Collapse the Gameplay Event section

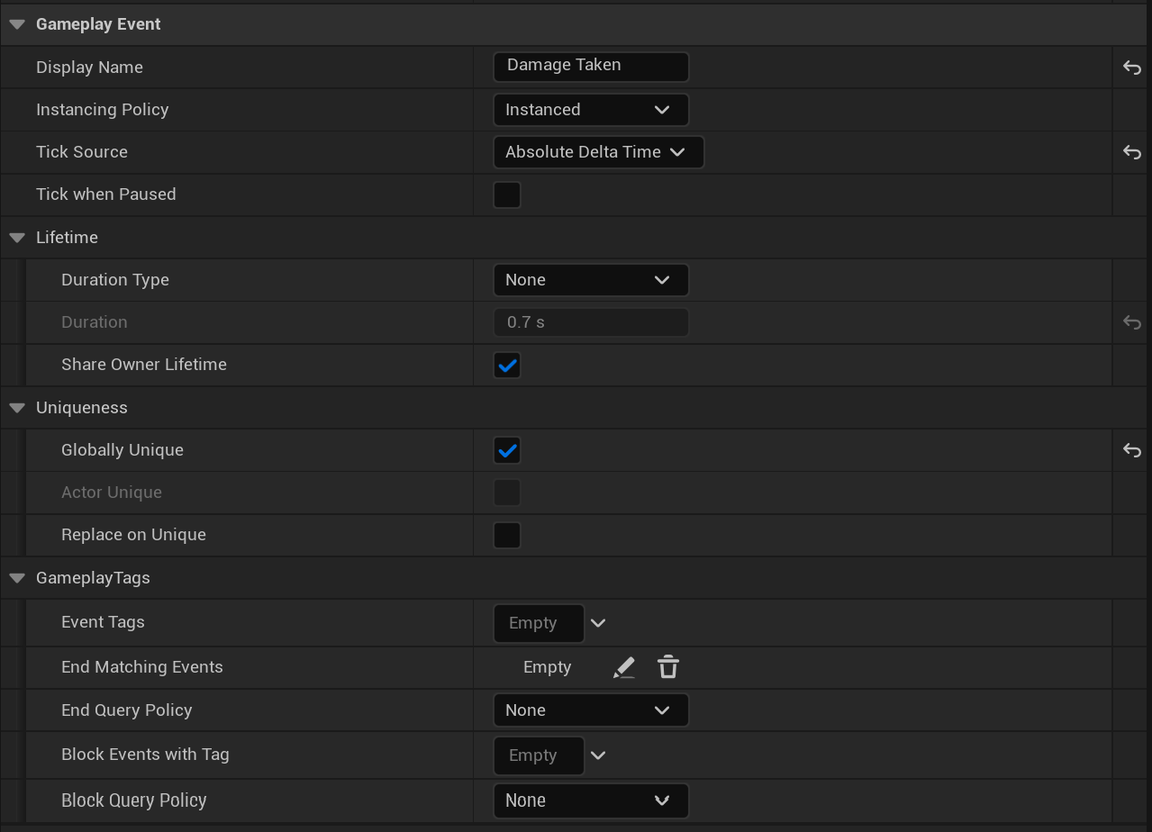[17, 24]
